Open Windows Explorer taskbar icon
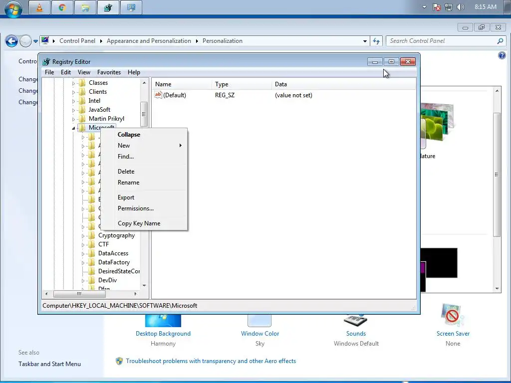The width and height of the screenshot is (511, 383). (85, 7)
